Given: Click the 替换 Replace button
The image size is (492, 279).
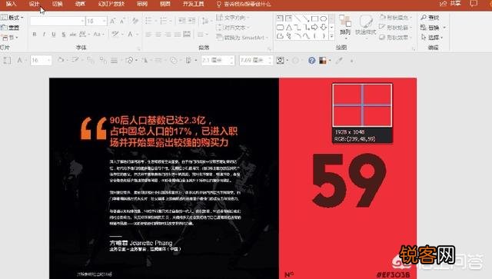Looking at the screenshot, I should pos(433,28).
